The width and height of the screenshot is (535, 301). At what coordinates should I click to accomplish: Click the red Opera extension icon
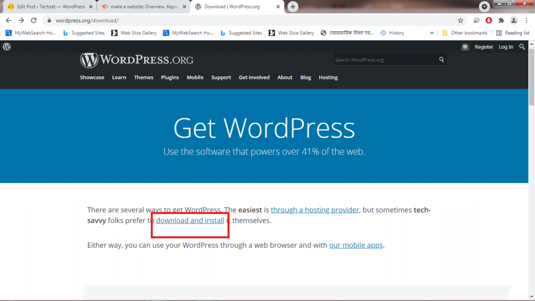[489, 20]
